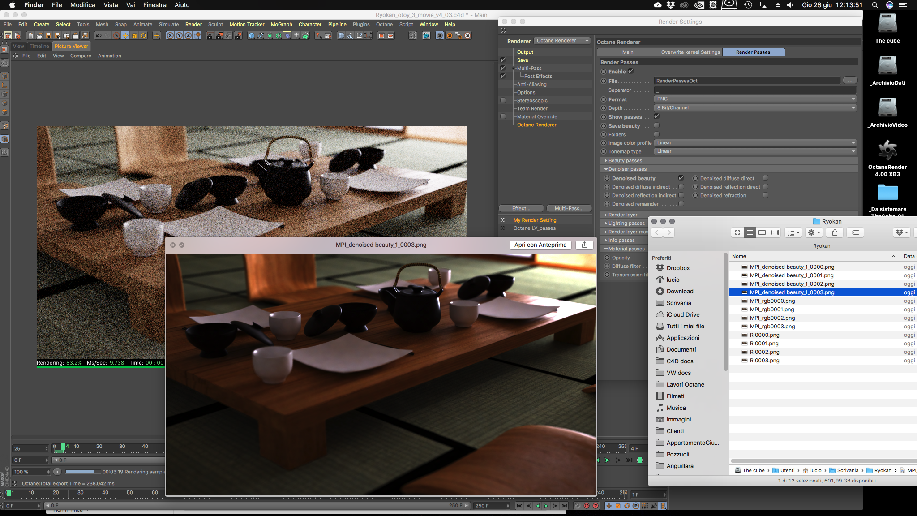Open the Renderer dropdown
This screenshot has width=917, height=516.
[562, 41]
